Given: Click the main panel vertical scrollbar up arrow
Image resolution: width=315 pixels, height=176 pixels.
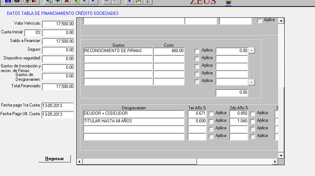Looking at the screenshot, I should (x=281, y=21).
